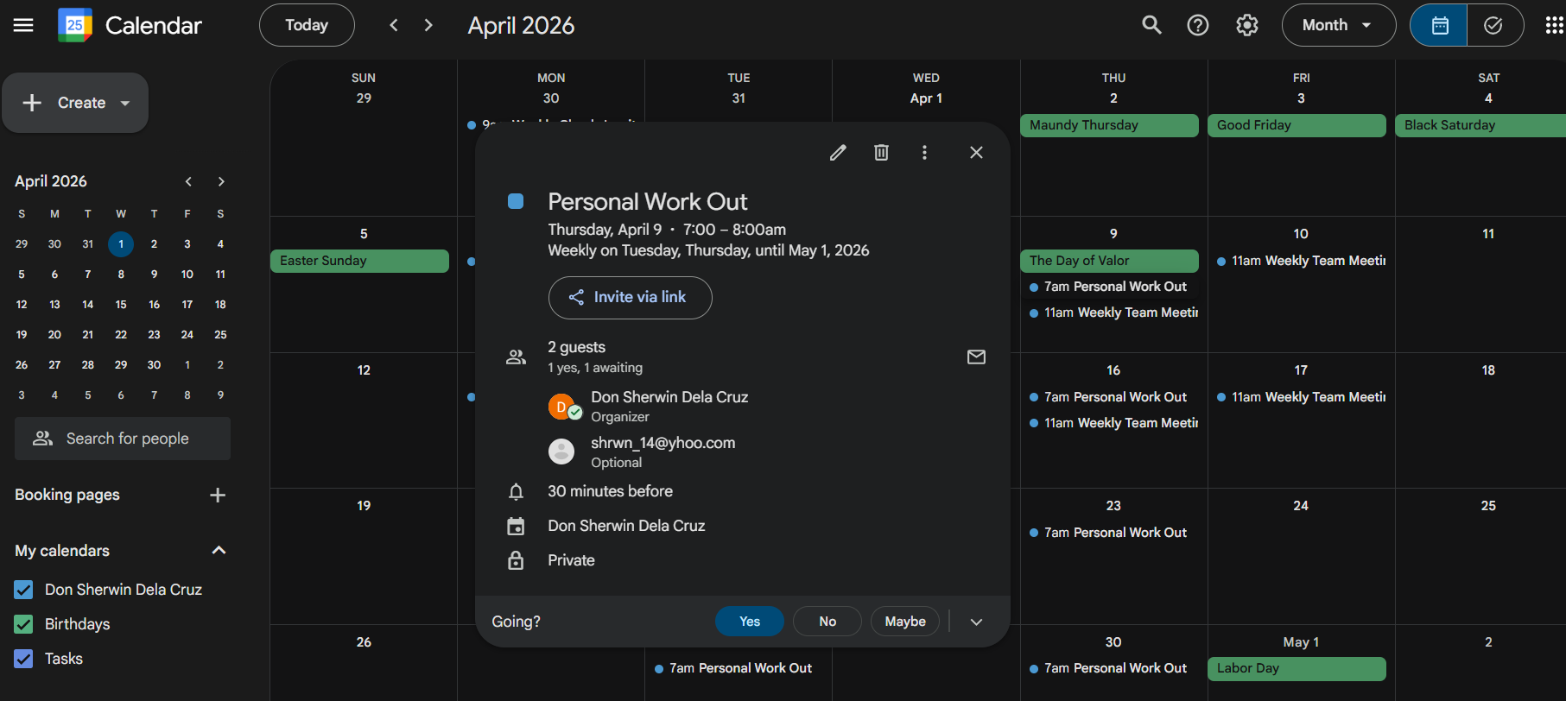Open the Google apps grid
The width and height of the screenshot is (1566, 701).
point(1554,25)
